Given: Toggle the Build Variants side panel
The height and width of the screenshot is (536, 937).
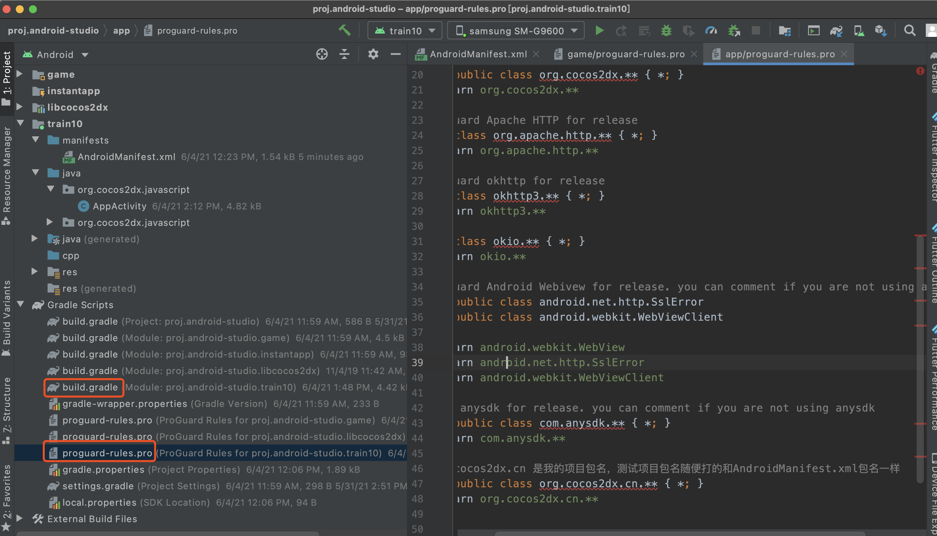Looking at the screenshot, I should [x=7, y=317].
